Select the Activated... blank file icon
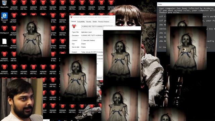 click(4, 43)
